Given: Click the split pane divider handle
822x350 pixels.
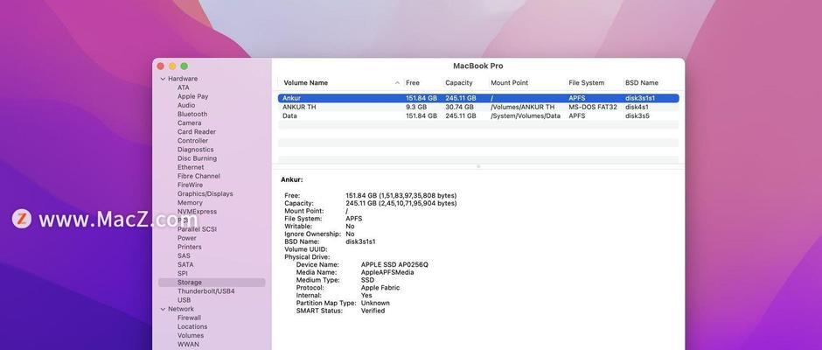Looking at the screenshot, I should pos(478,166).
